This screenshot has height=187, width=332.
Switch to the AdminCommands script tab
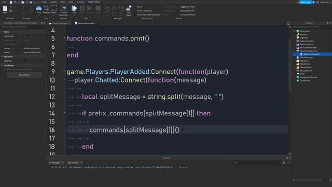point(86,23)
